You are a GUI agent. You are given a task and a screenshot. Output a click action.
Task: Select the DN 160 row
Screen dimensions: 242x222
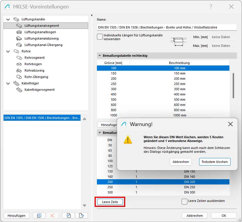click(163, 177)
